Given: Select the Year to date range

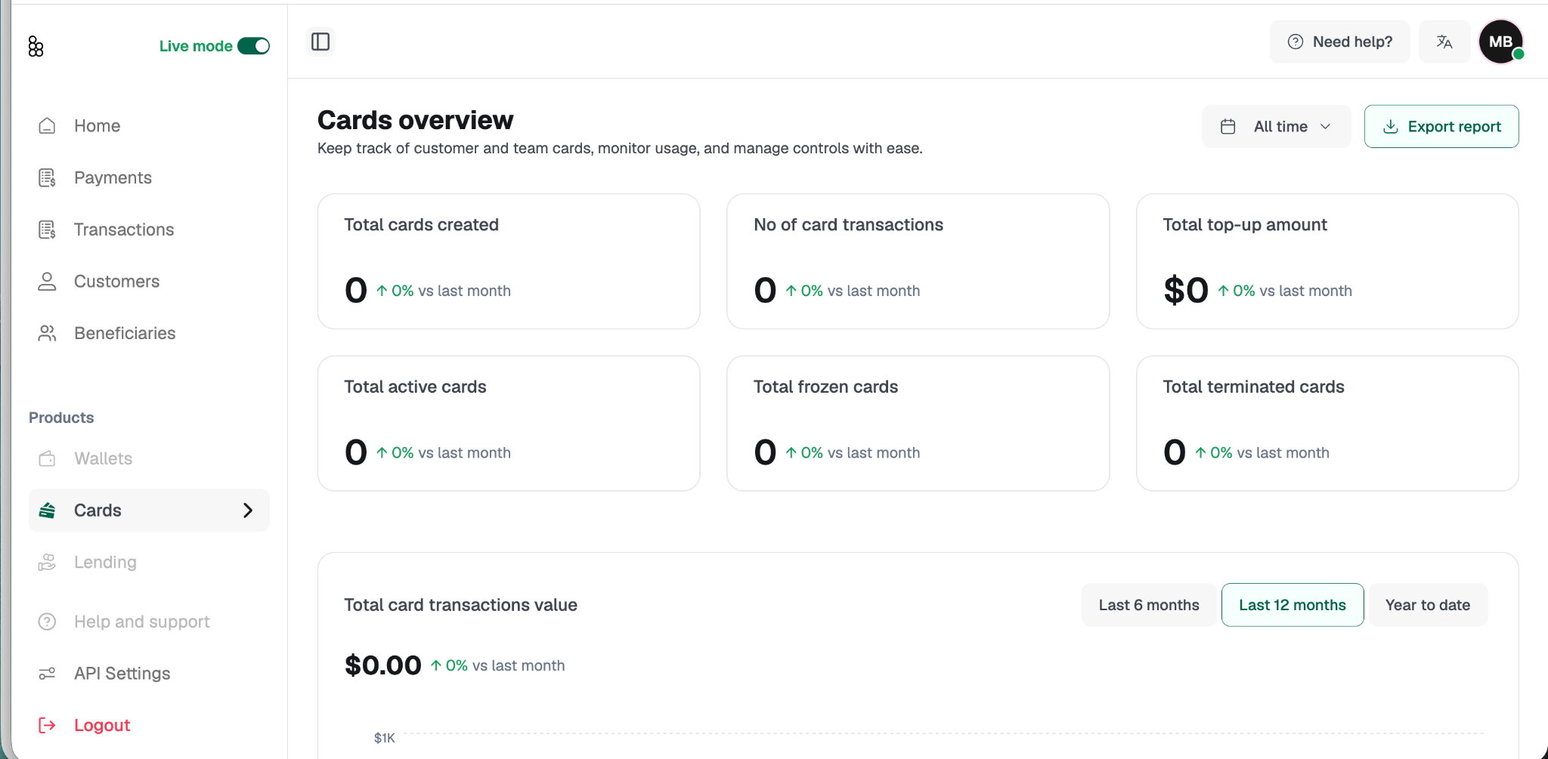Looking at the screenshot, I should pyautogui.click(x=1428, y=605).
